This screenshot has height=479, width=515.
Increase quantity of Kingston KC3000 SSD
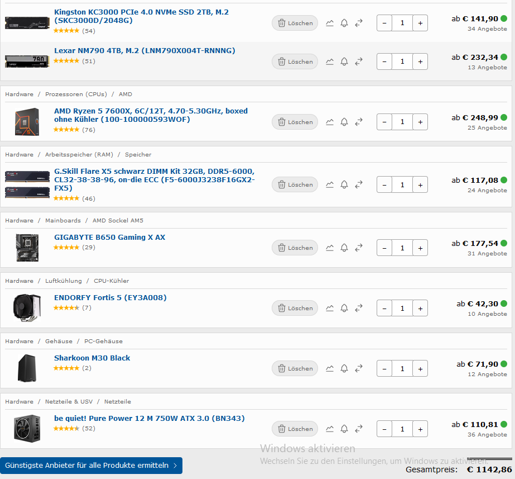[x=420, y=23]
